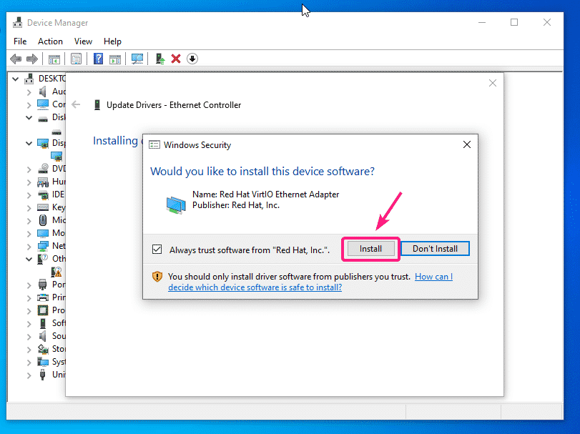Image resolution: width=580 pixels, height=434 pixels.
Task: Click the Windows Security title bar icon
Action: coord(154,145)
